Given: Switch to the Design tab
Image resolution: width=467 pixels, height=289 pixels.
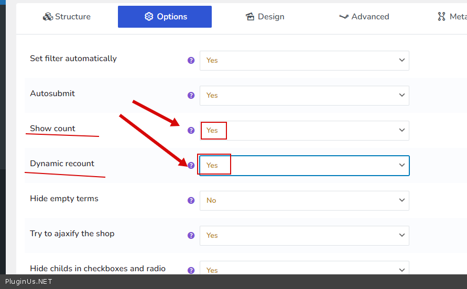Looking at the screenshot, I should click(x=265, y=17).
